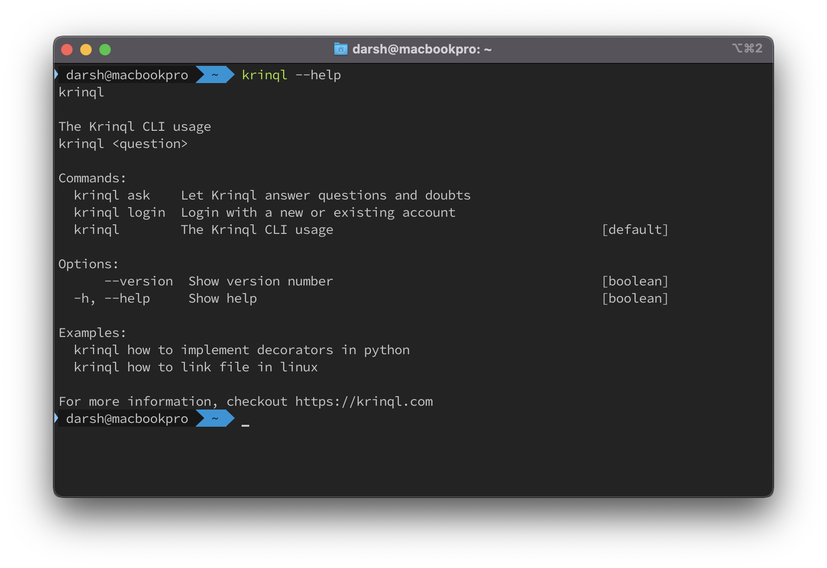Click the 'Show help' description
827x568 pixels.
pyautogui.click(x=223, y=298)
